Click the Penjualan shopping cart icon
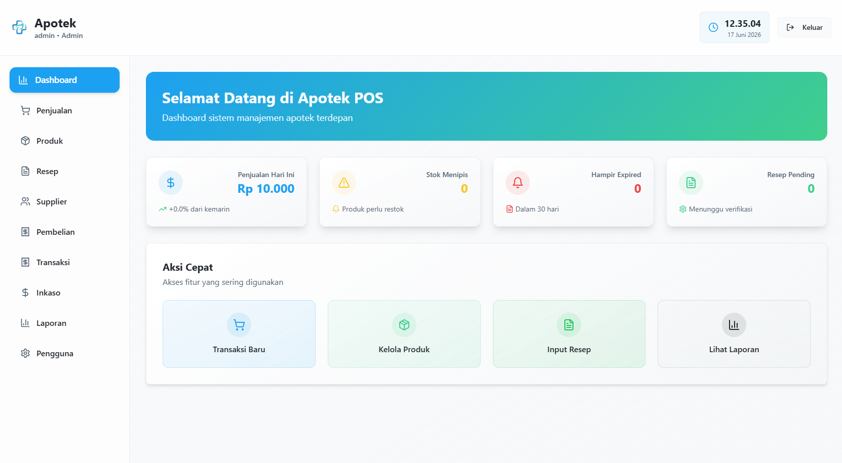842x463 pixels. (25, 110)
